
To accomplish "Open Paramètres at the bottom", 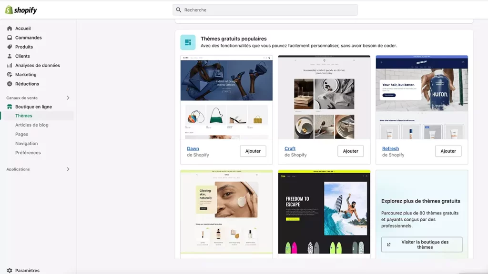I will pos(27,271).
